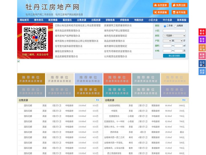Open 出租房源 navigation item
The width and height of the screenshot is (206, 155).
tap(96, 20)
